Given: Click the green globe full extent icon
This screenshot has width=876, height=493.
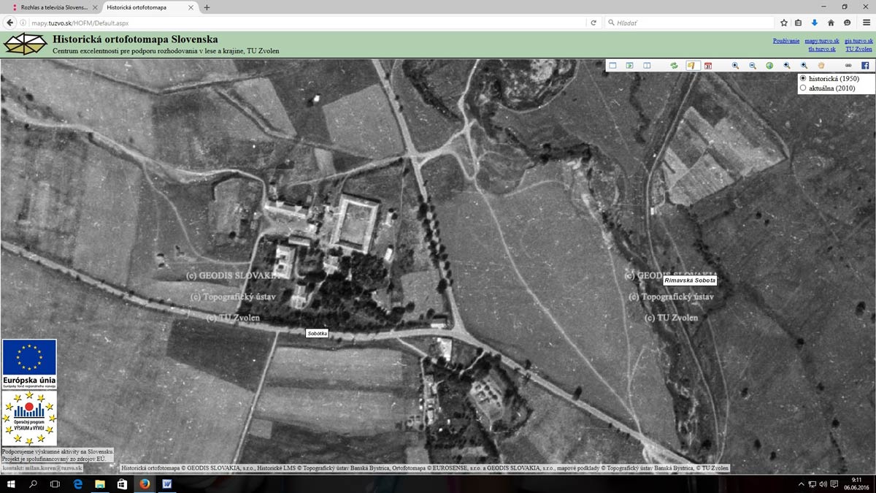Looking at the screenshot, I should [769, 66].
